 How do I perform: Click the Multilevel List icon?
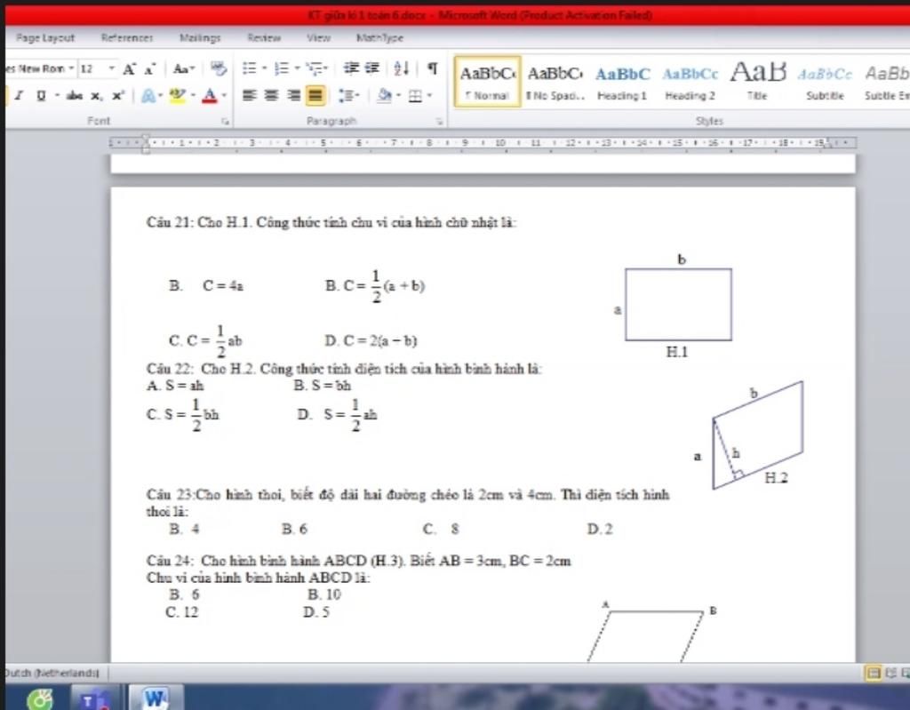[315, 68]
